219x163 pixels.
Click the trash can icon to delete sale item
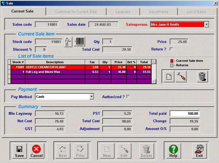pyautogui.click(x=202, y=77)
